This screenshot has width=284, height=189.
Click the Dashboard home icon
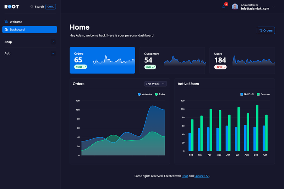[6, 29]
